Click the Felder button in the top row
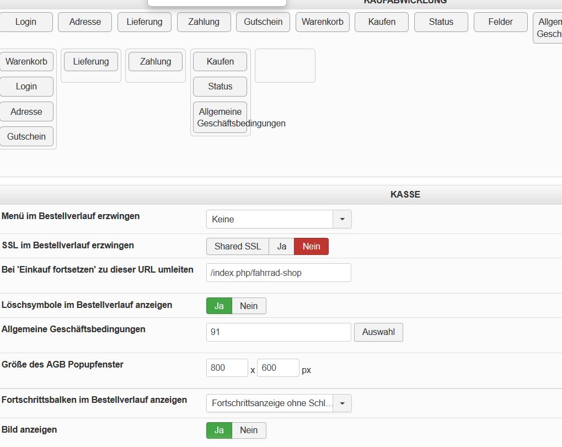Screen dimensions: 562x447 click(500, 22)
